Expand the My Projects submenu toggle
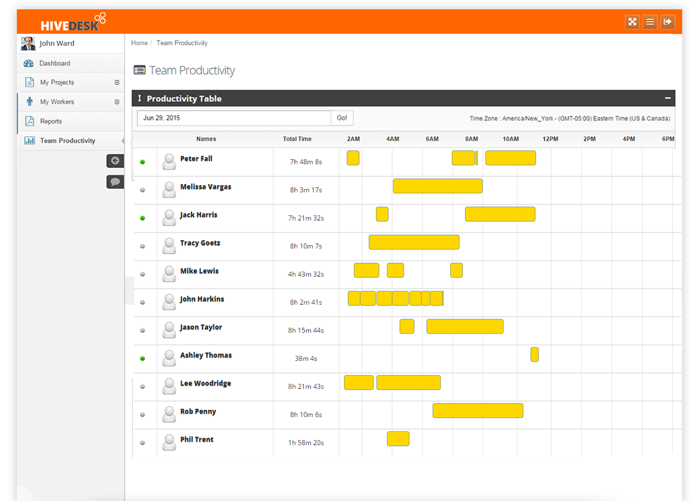Image resolution: width=699 pixels, height=501 pixels. [117, 82]
